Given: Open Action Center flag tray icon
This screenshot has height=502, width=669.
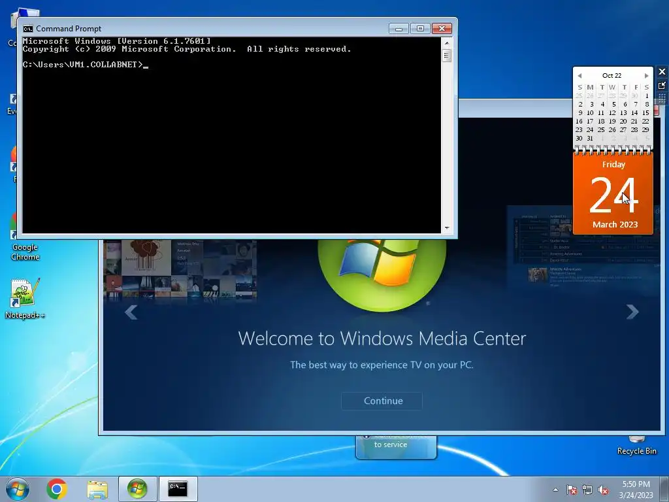Looking at the screenshot, I should click(572, 490).
